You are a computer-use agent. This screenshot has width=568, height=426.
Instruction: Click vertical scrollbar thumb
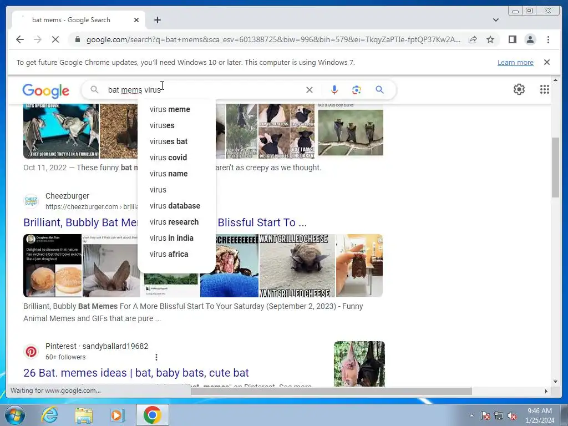point(555,168)
